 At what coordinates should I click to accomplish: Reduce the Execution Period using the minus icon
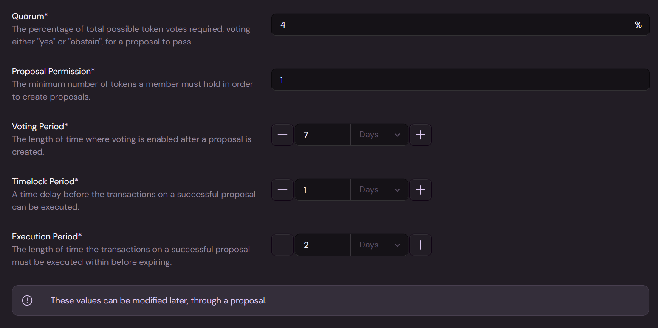click(282, 245)
